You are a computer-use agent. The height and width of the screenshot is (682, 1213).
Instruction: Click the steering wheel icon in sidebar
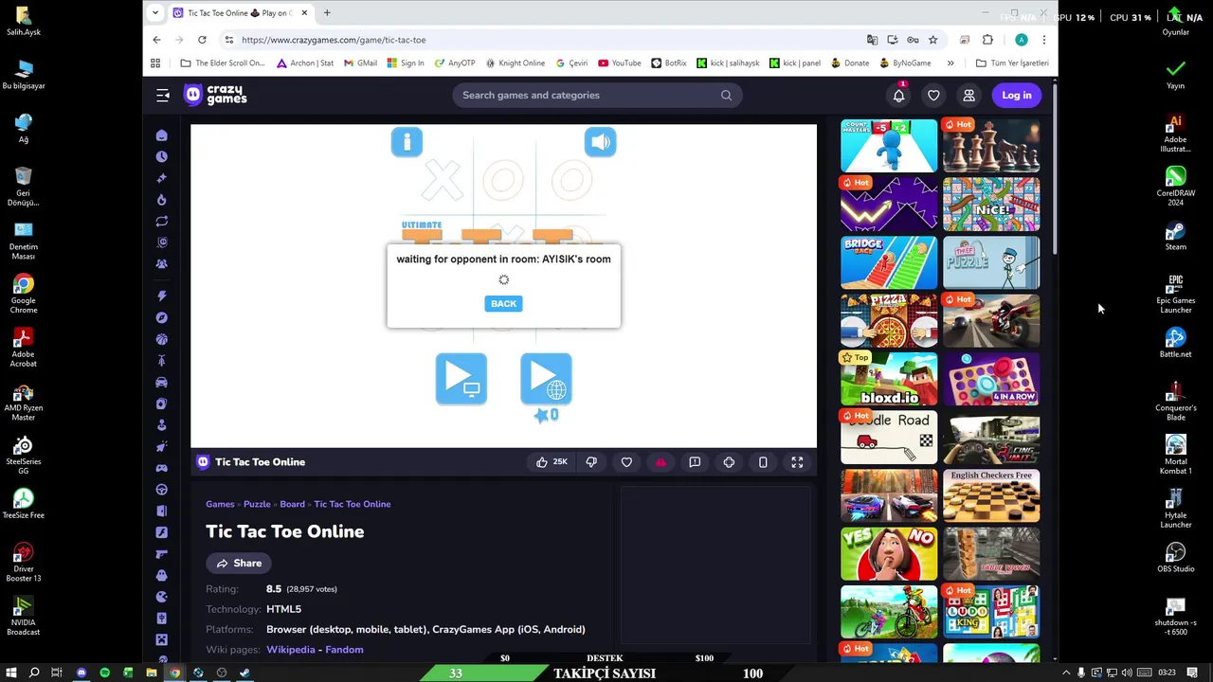point(162,490)
